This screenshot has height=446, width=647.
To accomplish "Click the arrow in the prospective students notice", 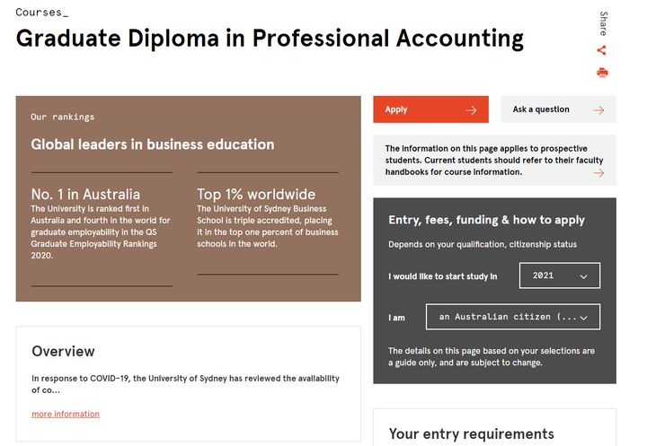I will pyautogui.click(x=598, y=173).
